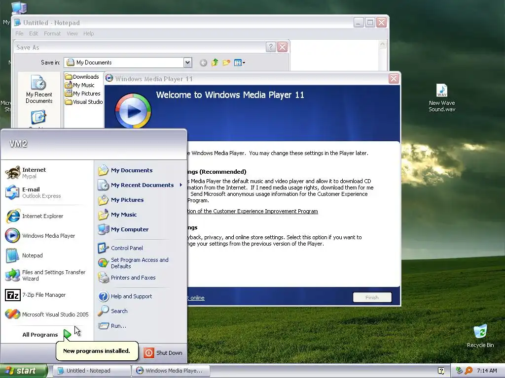Open My Documents in Start menu
This screenshot has width=505, height=378.
[x=141, y=170]
